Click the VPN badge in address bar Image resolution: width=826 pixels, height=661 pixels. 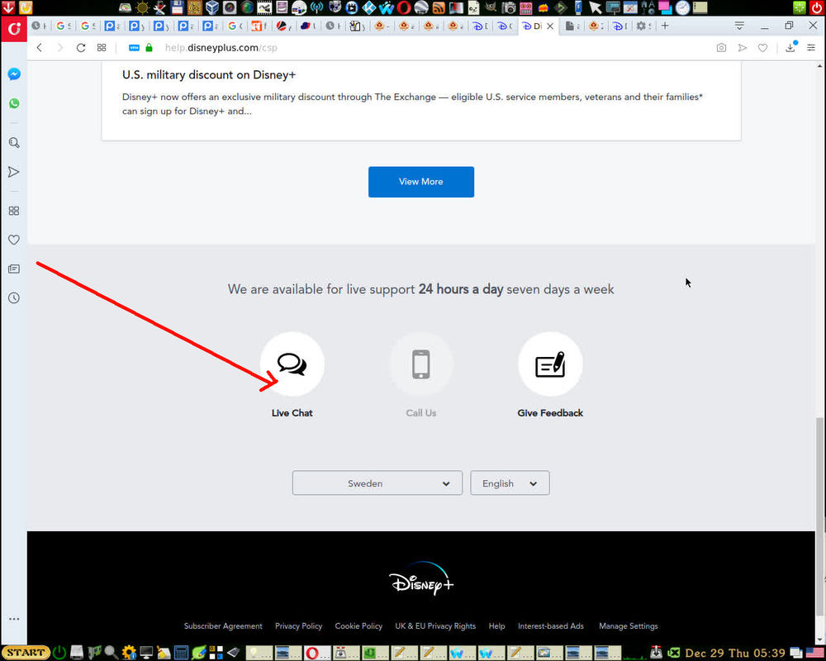(x=134, y=47)
